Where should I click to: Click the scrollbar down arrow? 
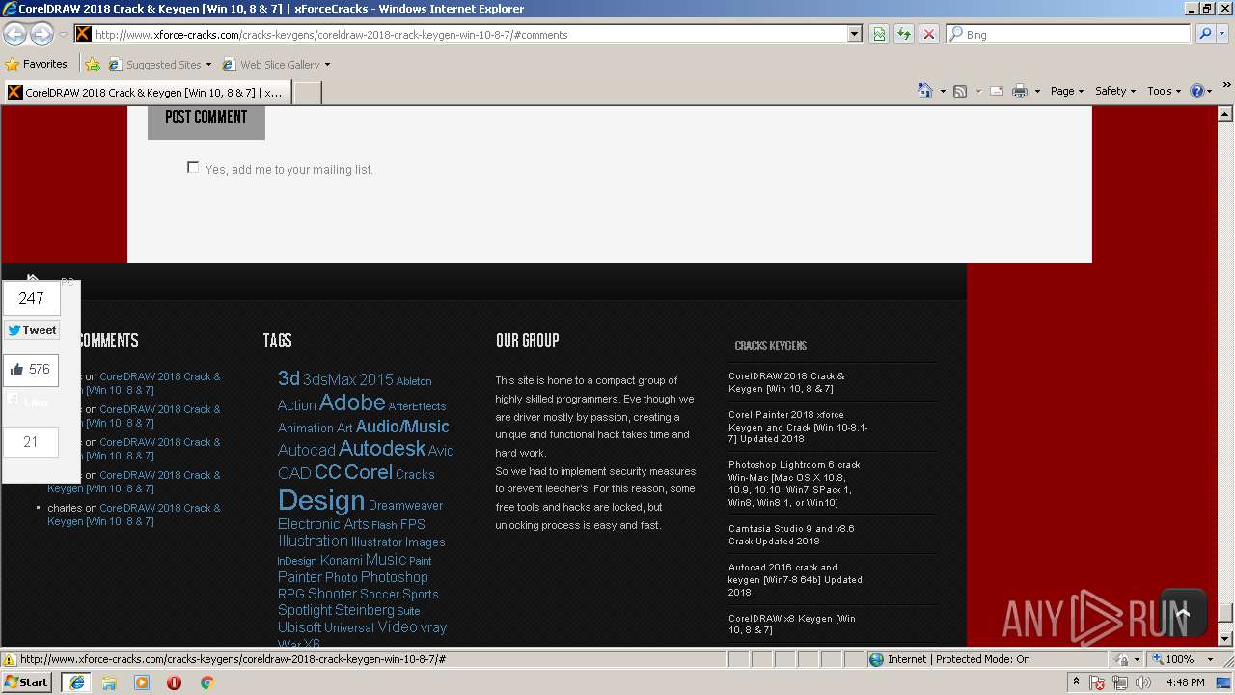coord(1225,639)
